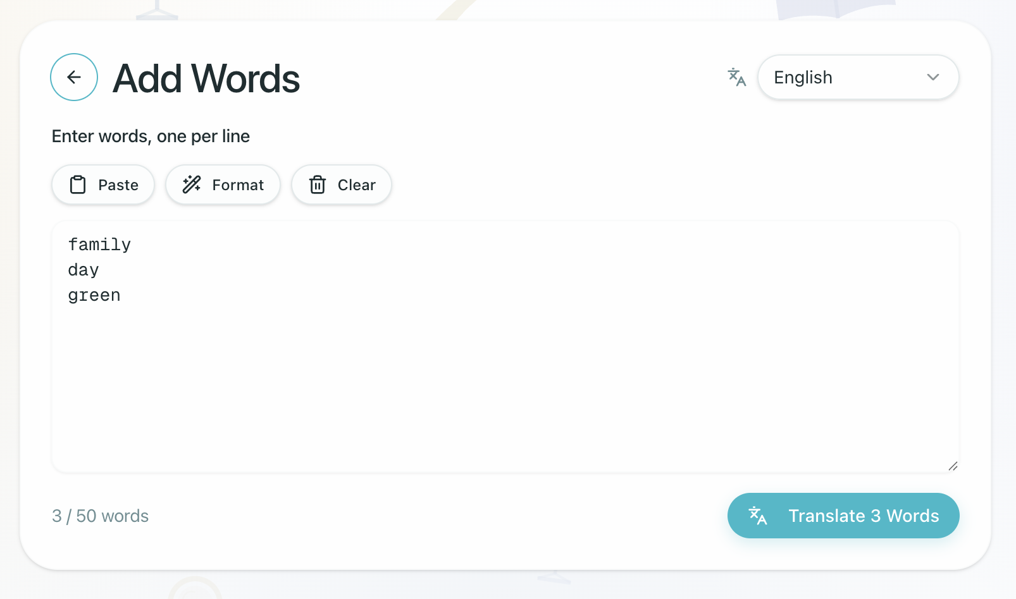1016x599 pixels.
Task: Click the magic wand Format icon
Action: coord(192,185)
